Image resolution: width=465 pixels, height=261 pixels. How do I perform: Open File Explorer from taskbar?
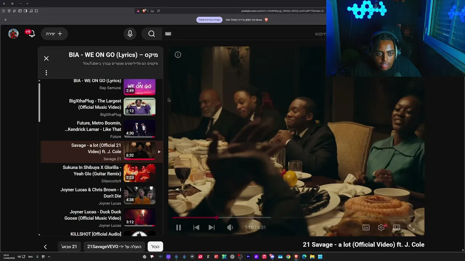click(312, 257)
